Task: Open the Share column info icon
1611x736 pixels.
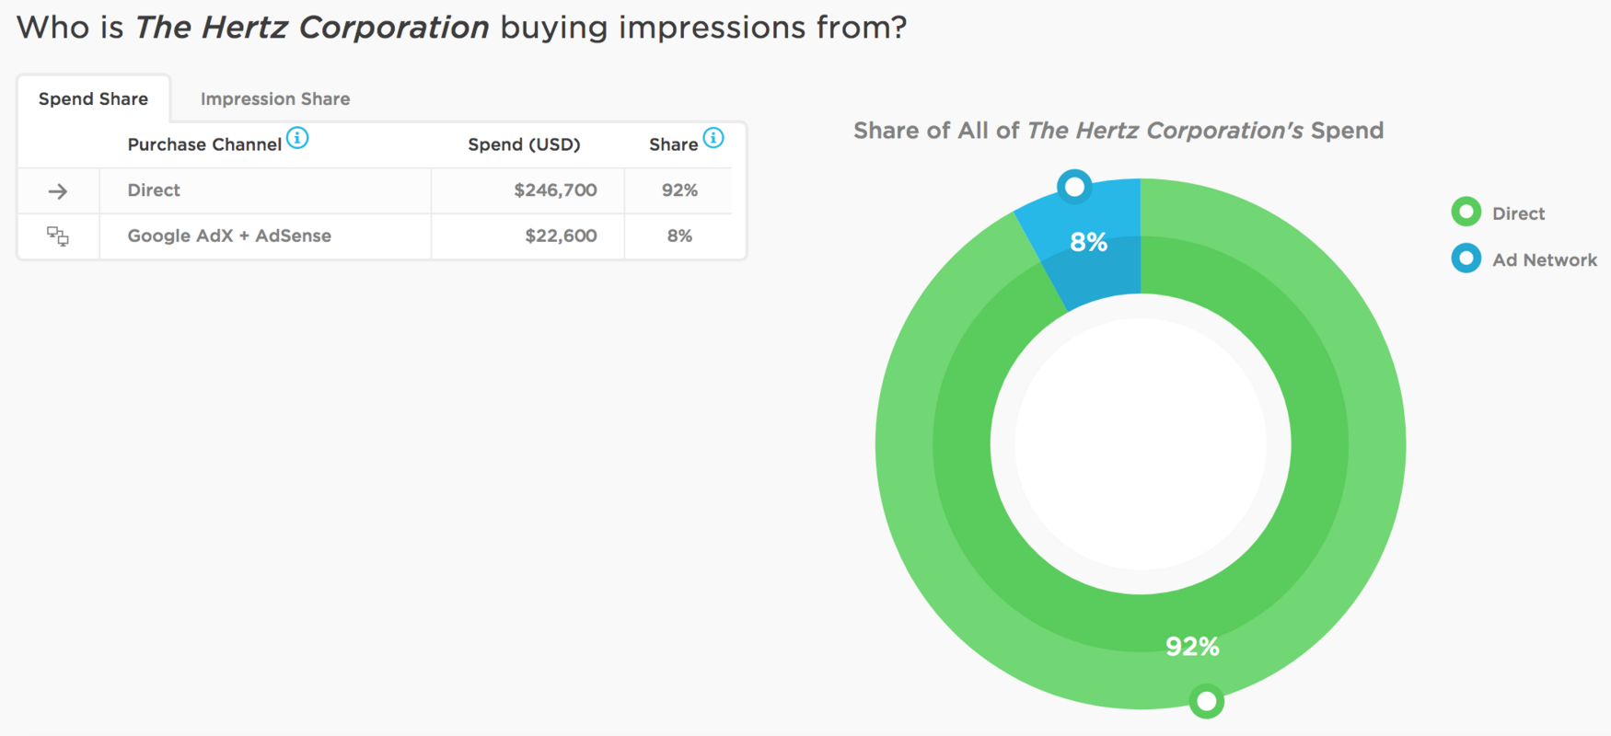Action: 712,138
